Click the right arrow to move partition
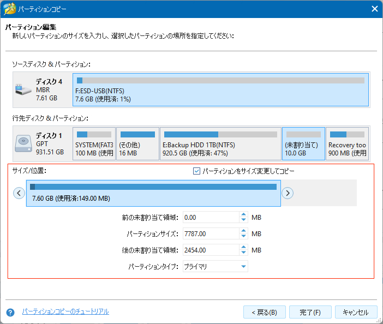 tap(288, 193)
